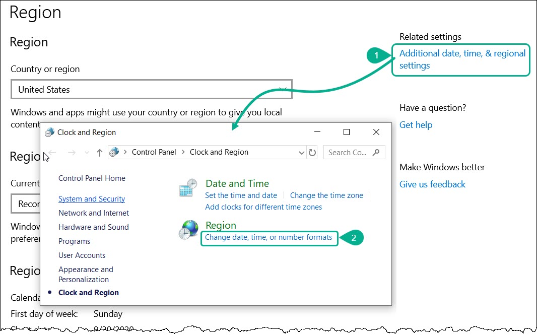Click the Related settings heading text
Viewport: 537px width, 335px height.
coord(430,37)
